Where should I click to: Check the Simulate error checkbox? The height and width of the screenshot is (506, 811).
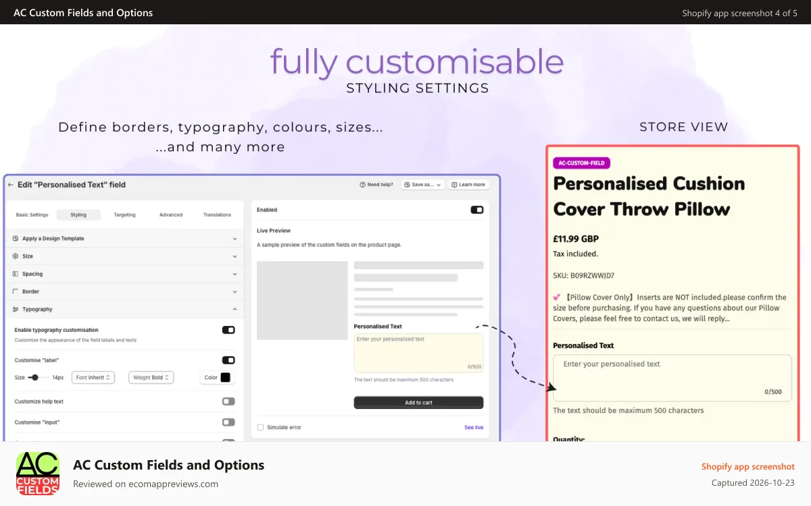click(x=261, y=427)
